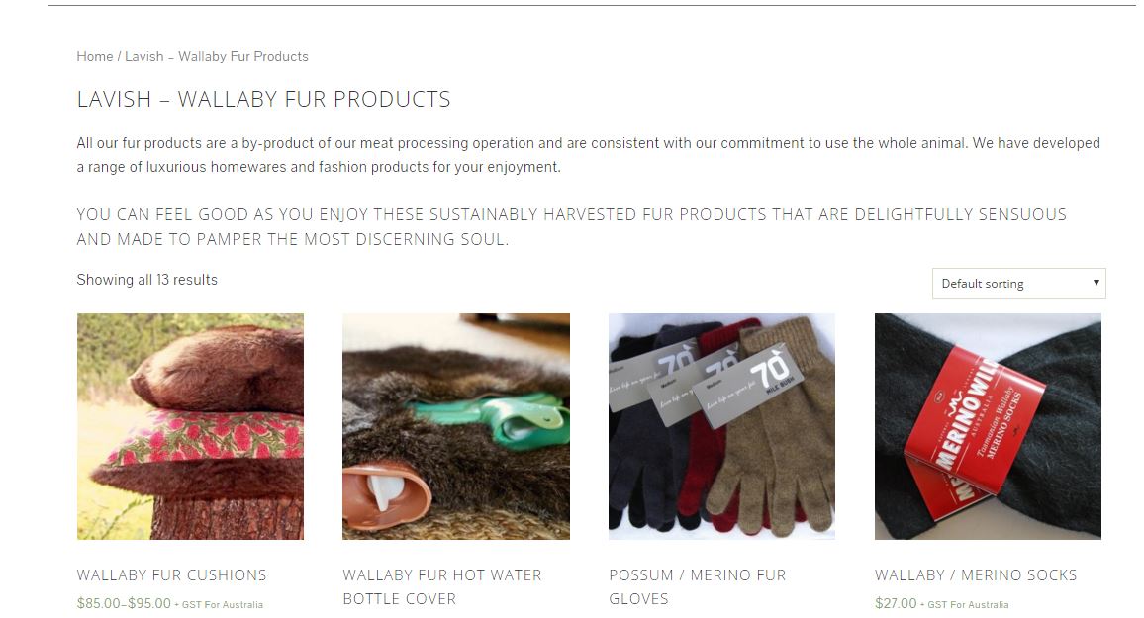Open the Wallaby Fur Cushions title link
This screenshot has height=618, width=1144.
coord(172,575)
